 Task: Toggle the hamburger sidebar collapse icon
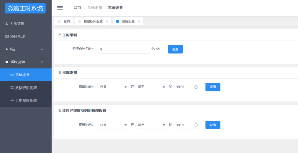(60, 8)
